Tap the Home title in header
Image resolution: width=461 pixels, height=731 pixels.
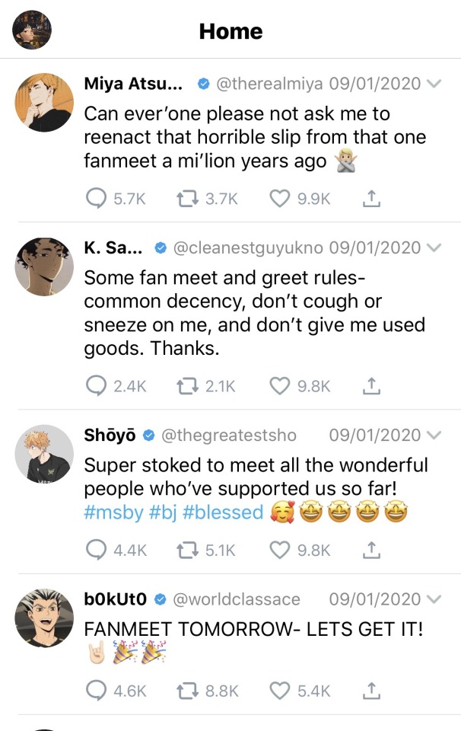[230, 31]
